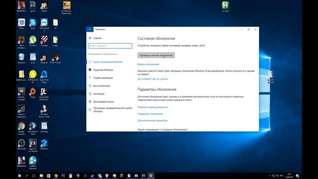This screenshot has height=179, width=318.
Task: Select Для разработчиков in sidebar
Action: [x=103, y=101]
